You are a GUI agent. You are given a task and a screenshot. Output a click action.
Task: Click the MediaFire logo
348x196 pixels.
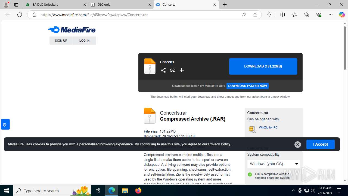tap(72, 30)
